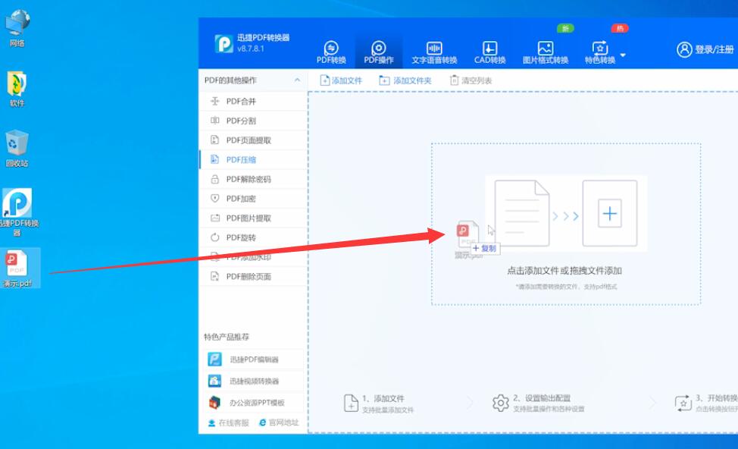This screenshot has width=738, height=449.
Task: Click the 清空列表 button
Action: coord(471,80)
